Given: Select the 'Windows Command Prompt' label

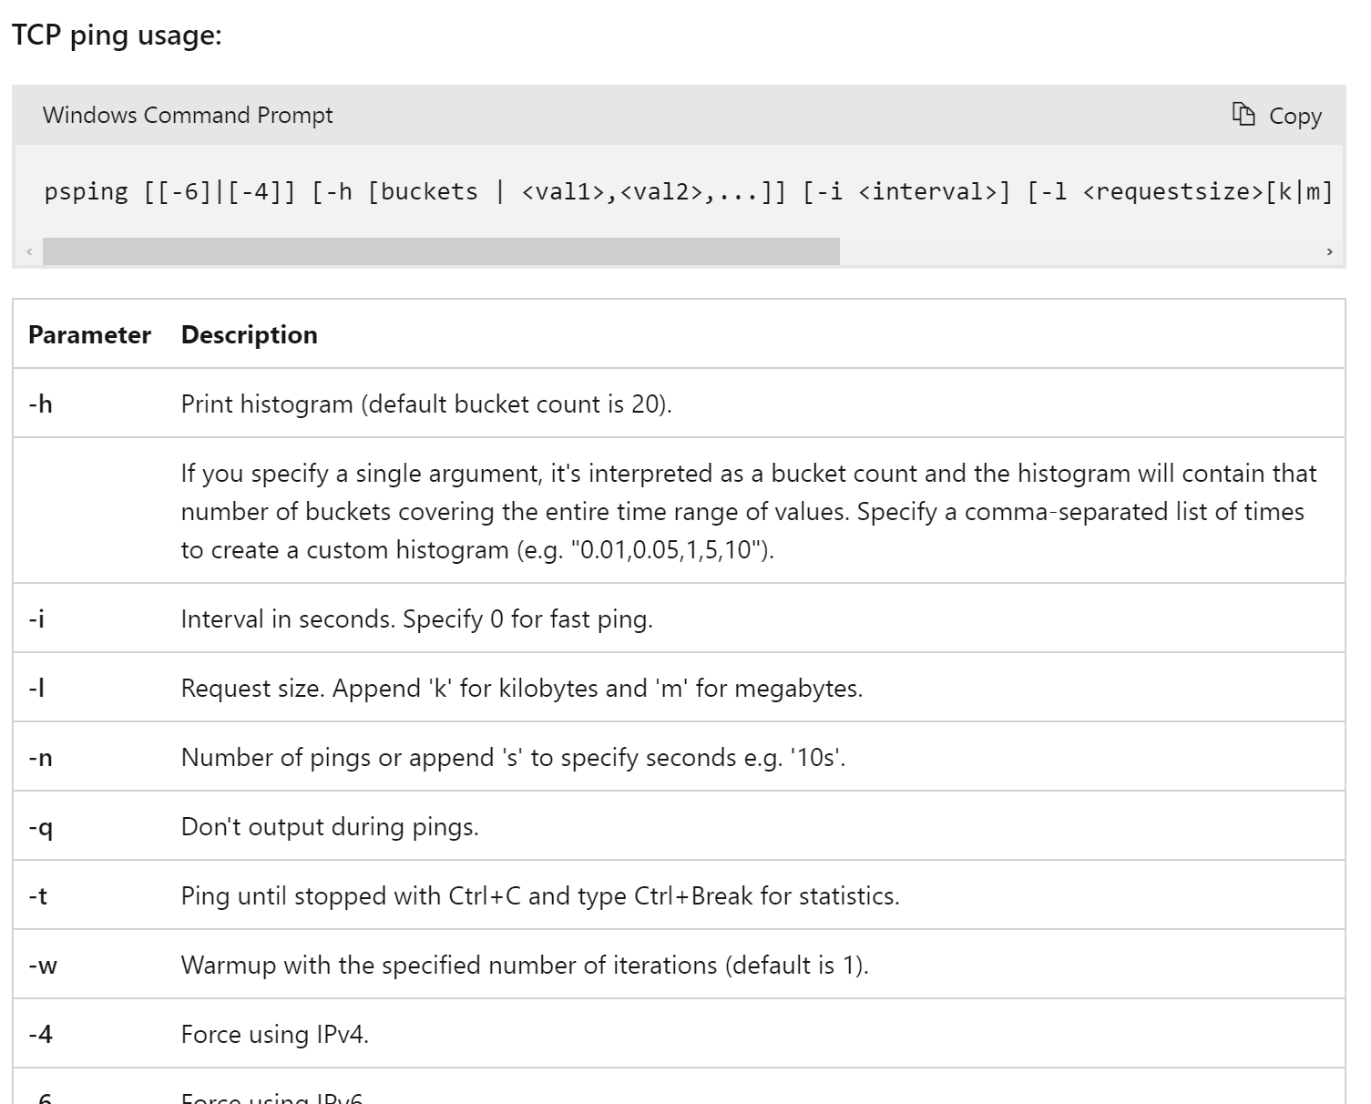Looking at the screenshot, I should pyautogui.click(x=188, y=116).
